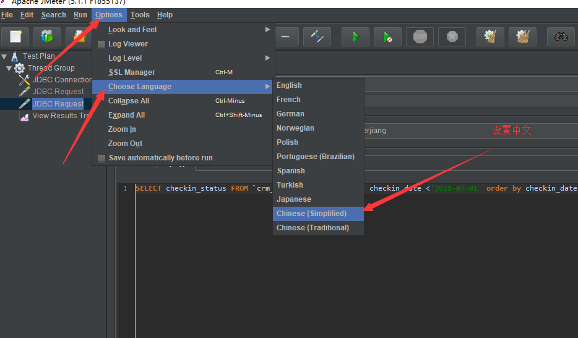Click the Open file folder icon

tap(79, 37)
